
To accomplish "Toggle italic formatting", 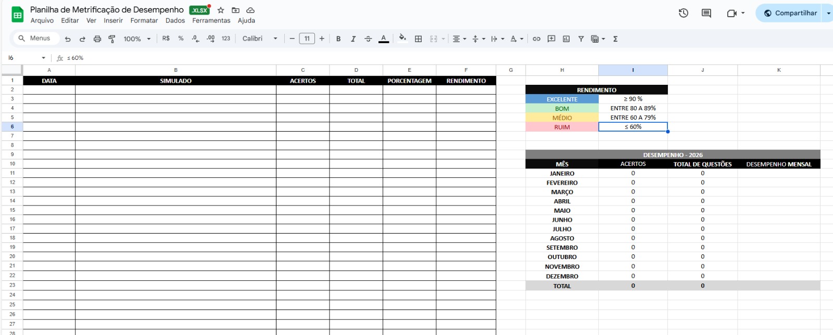I will 353,39.
